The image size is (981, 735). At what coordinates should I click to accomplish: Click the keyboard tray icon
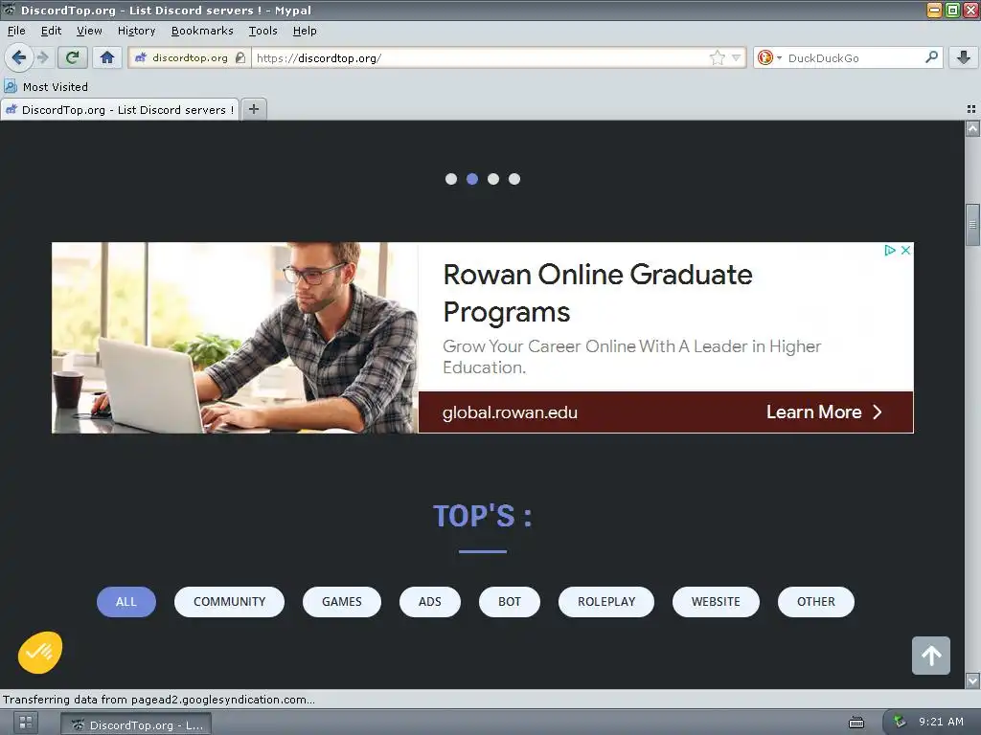click(x=856, y=723)
